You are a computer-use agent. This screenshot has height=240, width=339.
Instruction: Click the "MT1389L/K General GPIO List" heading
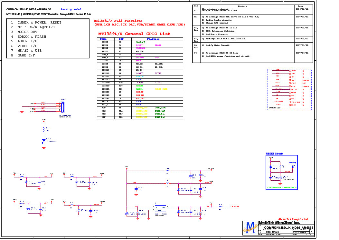pyautogui.click(x=134, y=34)
